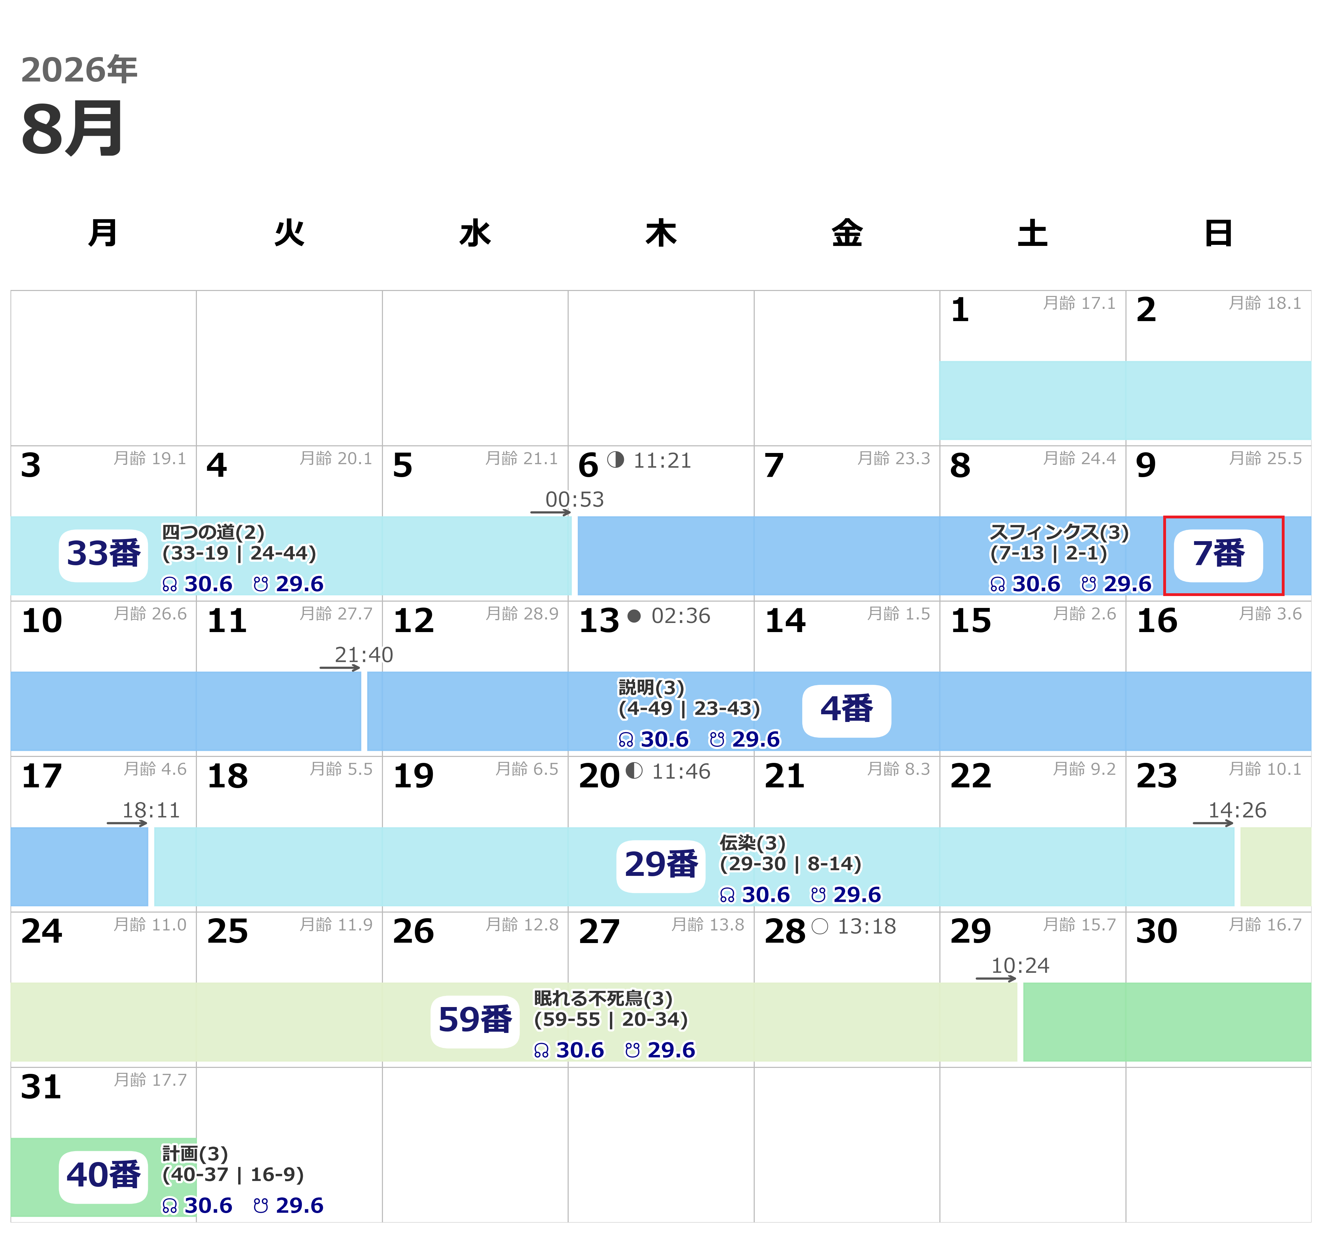The width and height of the screenshot is (1322, 1233).
Task: Click the light cyan bar under days 1-2
Action: pos(1125,401)
